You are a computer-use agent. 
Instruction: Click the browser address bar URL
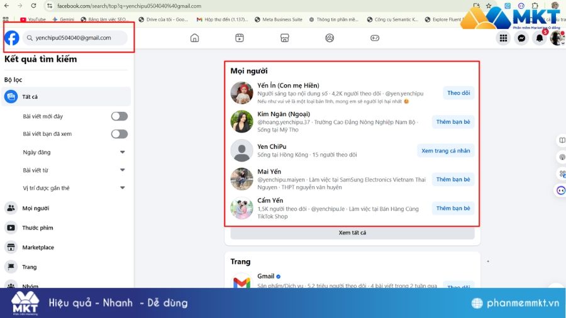tap(129, 6)
